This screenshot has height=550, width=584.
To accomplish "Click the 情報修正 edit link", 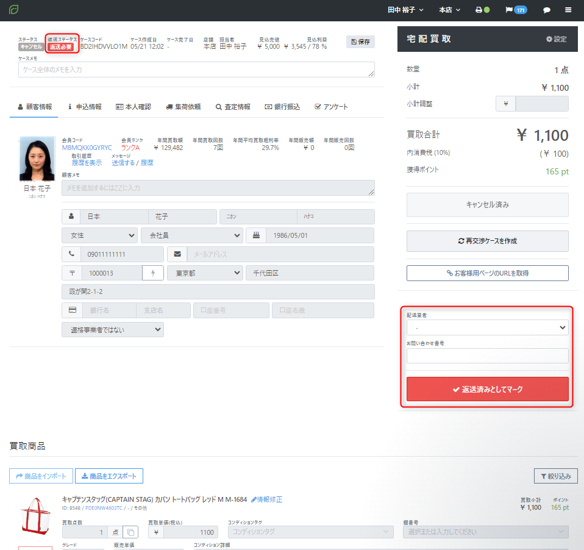I will coord(266,499).
